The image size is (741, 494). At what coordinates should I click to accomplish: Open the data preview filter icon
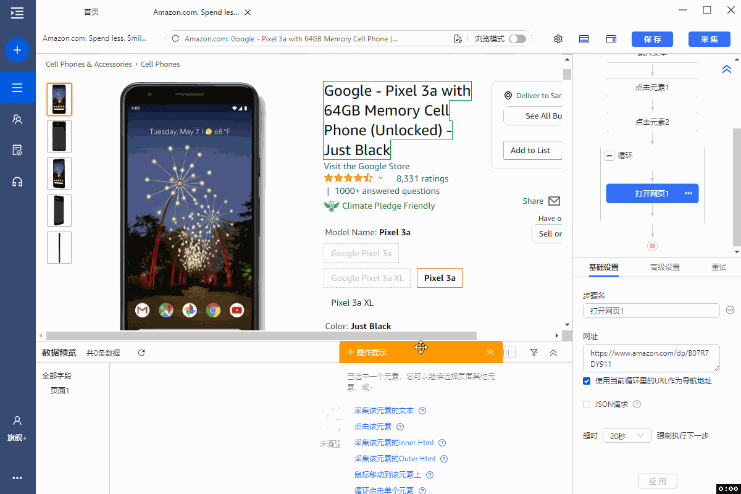534,353
